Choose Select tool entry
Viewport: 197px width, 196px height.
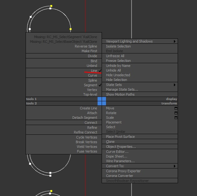point(111,127)
